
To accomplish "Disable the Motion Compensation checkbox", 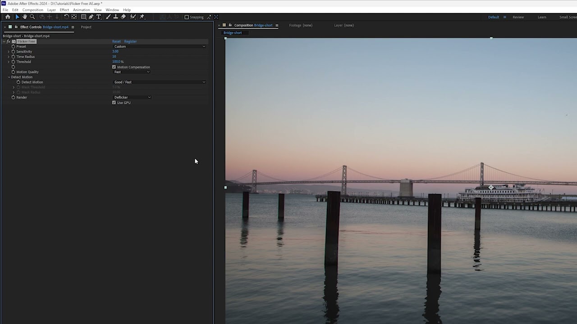I will pyautogui.click(x=114, y=67).
